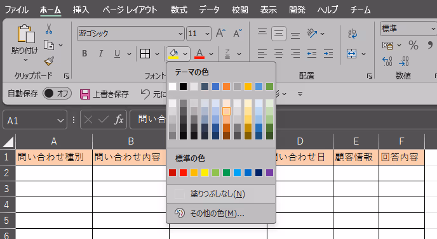Align text to top
437x239 pixels.
point(262,32)
